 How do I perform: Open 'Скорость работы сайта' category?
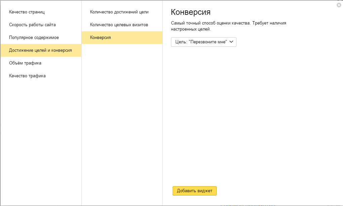pyautogui.click(x=41, y=25)
